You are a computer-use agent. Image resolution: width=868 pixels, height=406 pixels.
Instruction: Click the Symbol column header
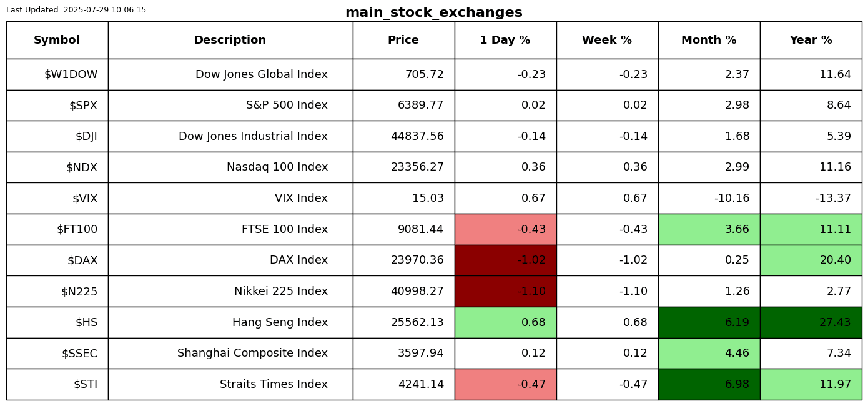57,40
